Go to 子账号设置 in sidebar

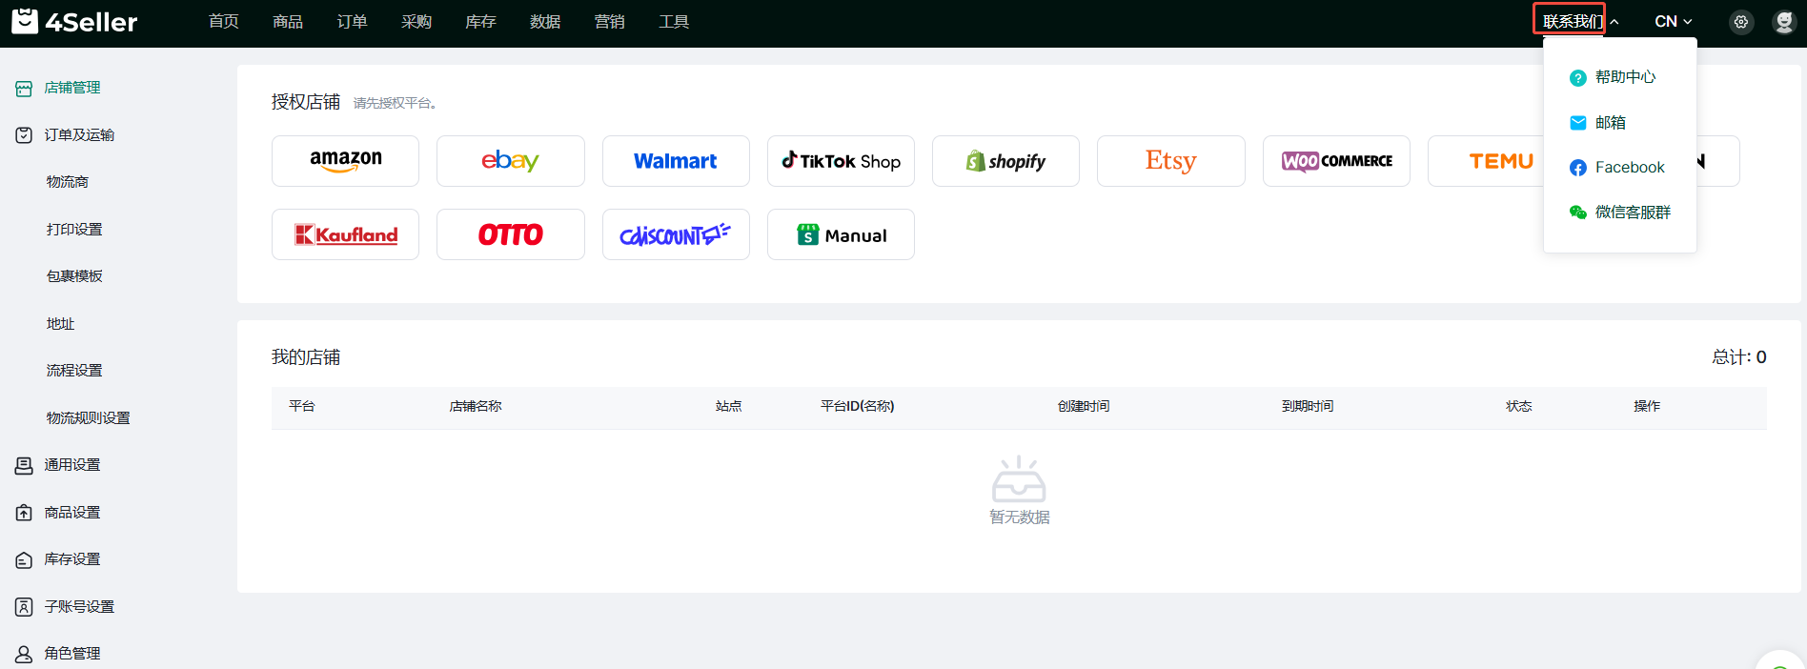(x=79, y=606)
